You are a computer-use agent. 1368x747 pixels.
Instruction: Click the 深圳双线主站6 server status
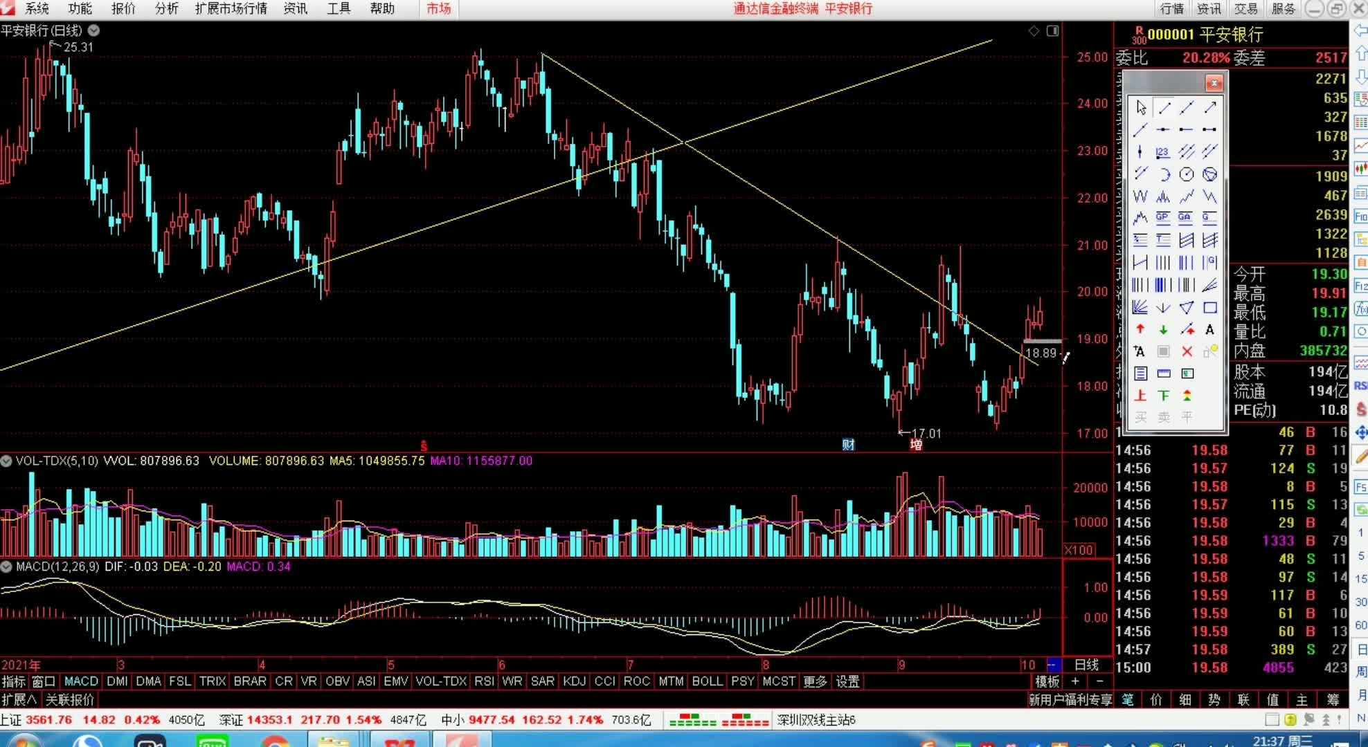[816, 720]
